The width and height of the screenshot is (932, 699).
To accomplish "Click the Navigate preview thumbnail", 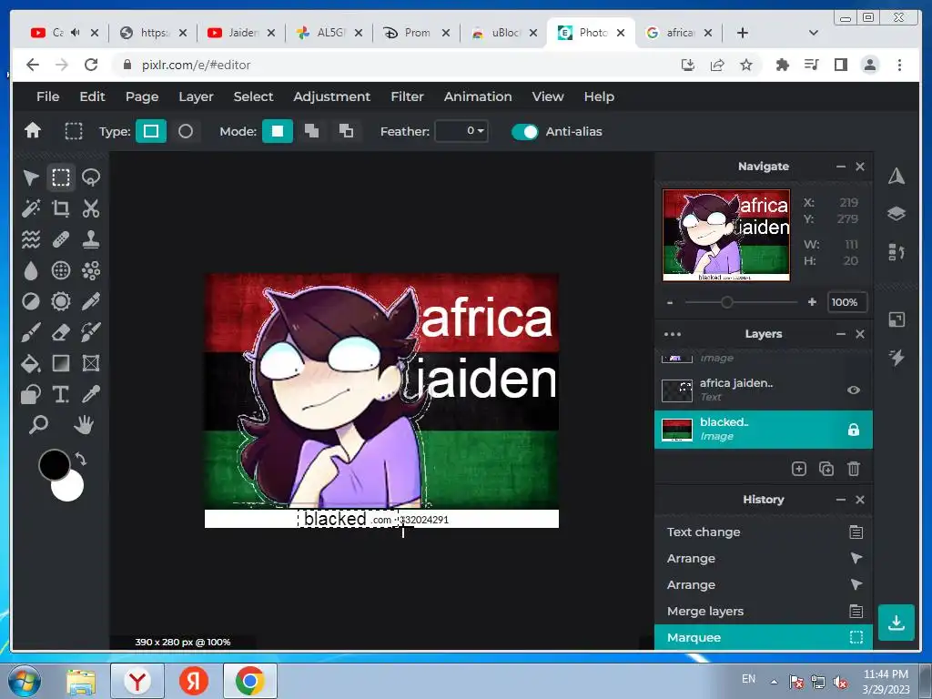I will pyautogui.click(x=726, y=235).
